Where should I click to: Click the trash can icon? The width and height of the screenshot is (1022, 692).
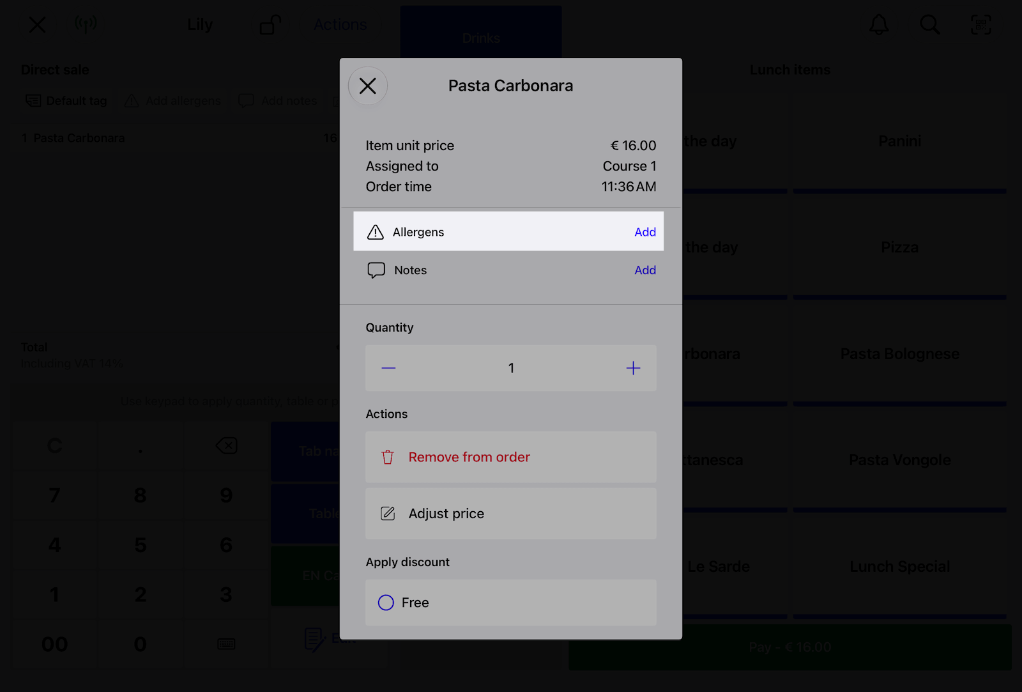(388, 457)
